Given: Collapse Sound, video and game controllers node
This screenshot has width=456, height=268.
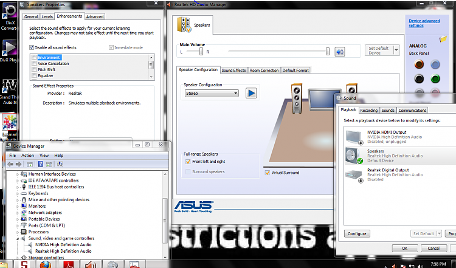Looking at the screenshot, I should tap(18, 239).
